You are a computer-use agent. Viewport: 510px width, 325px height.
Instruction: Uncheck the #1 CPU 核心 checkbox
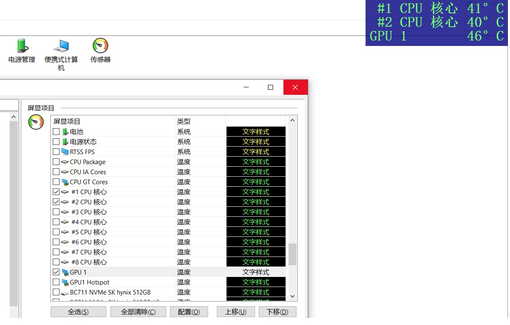click(x=56, y=192)
